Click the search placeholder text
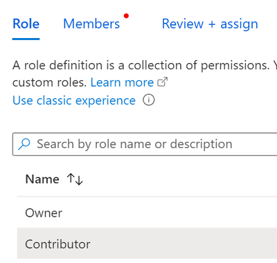Screen dimensions: 277x263 click(x=134, y=144)
